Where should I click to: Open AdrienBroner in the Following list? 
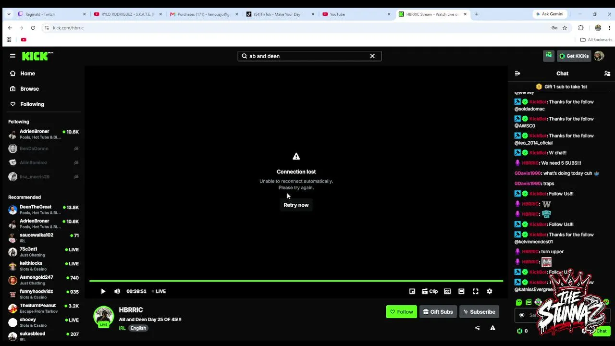[x=43, y=135]
